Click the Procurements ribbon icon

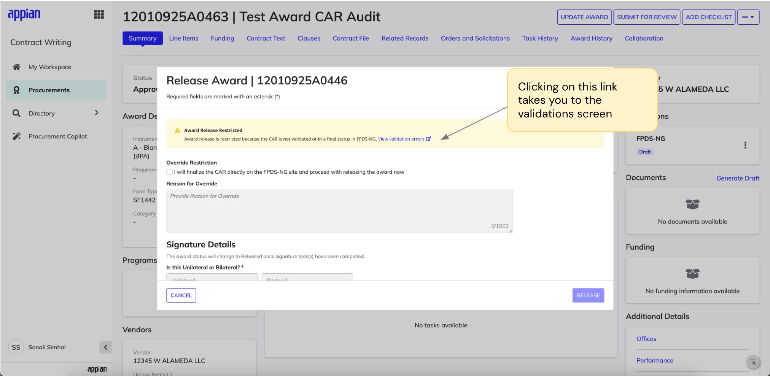click(x=16, y=90)
